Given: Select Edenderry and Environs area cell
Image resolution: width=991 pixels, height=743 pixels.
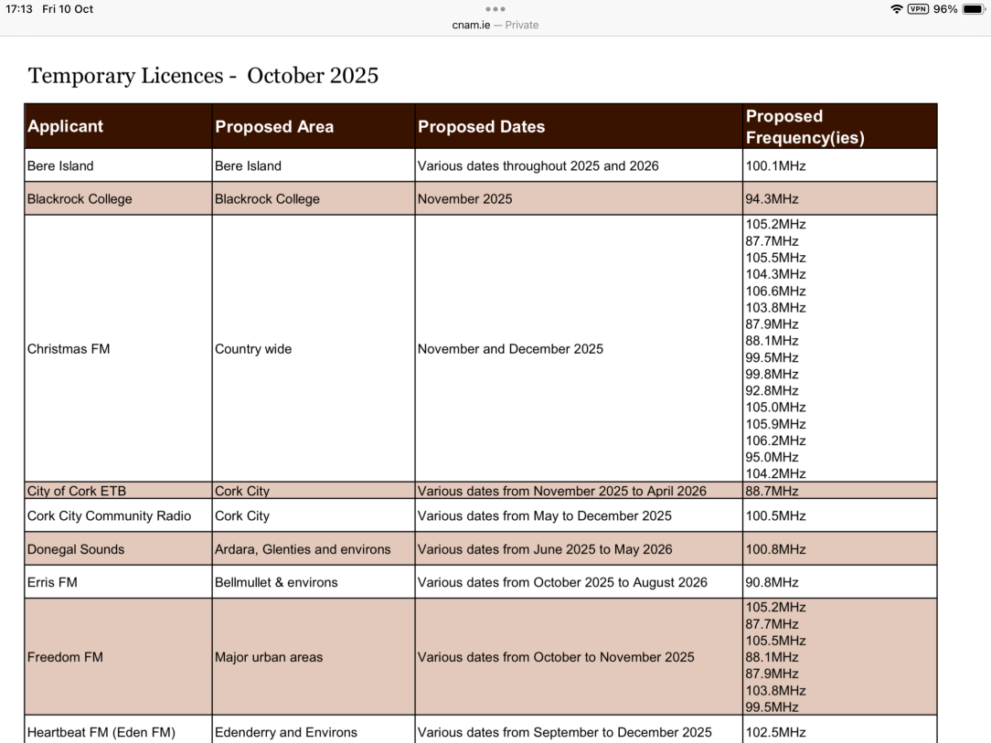Looking at the screenshot, I should [x=314, y=729].
